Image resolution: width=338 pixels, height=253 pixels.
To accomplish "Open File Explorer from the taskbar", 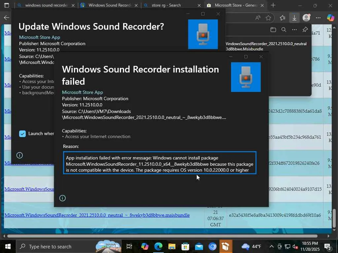I will [x=172, y=246].
